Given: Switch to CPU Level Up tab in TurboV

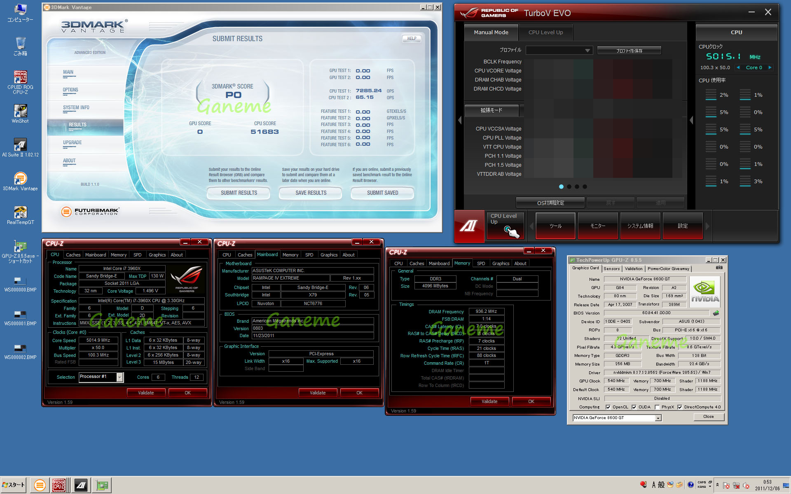Looking at the screenshot, I should 545,33.
